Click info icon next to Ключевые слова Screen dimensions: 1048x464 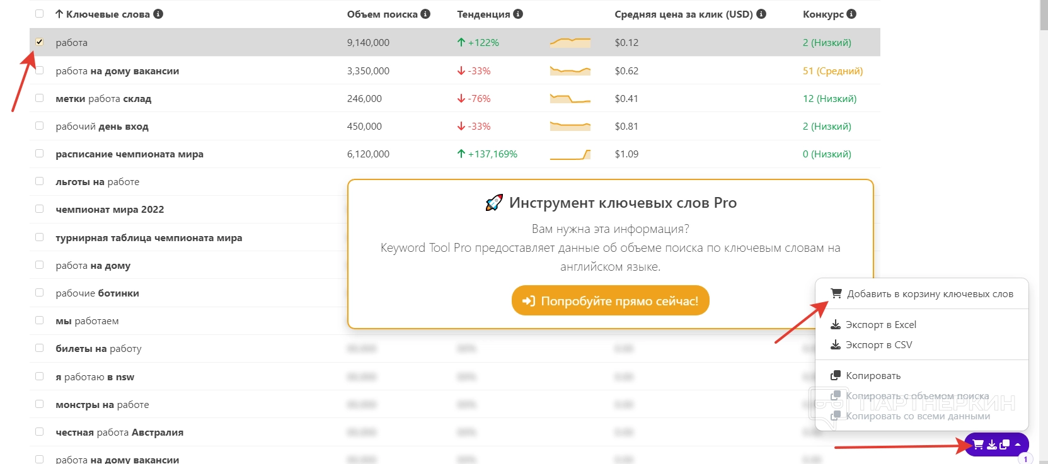[158, 14]
